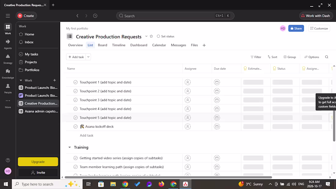Open More options in left rail
The image size is (336, 189).
[8, 103]
